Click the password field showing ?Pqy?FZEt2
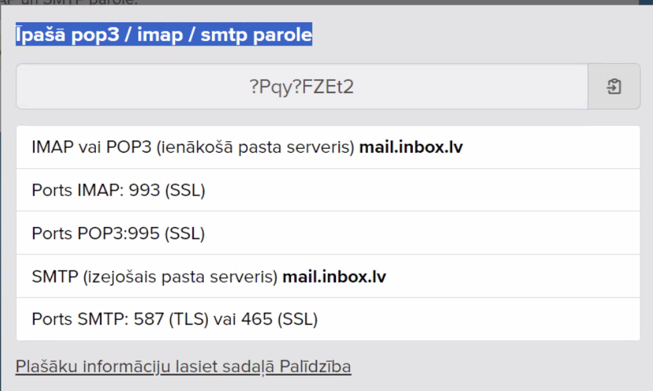Image resolution: width=653 pixels, height=391 pixels. click(302, 86)
